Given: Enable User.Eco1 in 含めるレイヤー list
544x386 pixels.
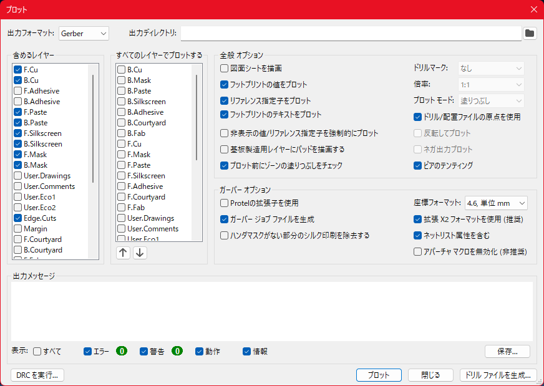Looking at the screenshot, I should coord(17,197).
